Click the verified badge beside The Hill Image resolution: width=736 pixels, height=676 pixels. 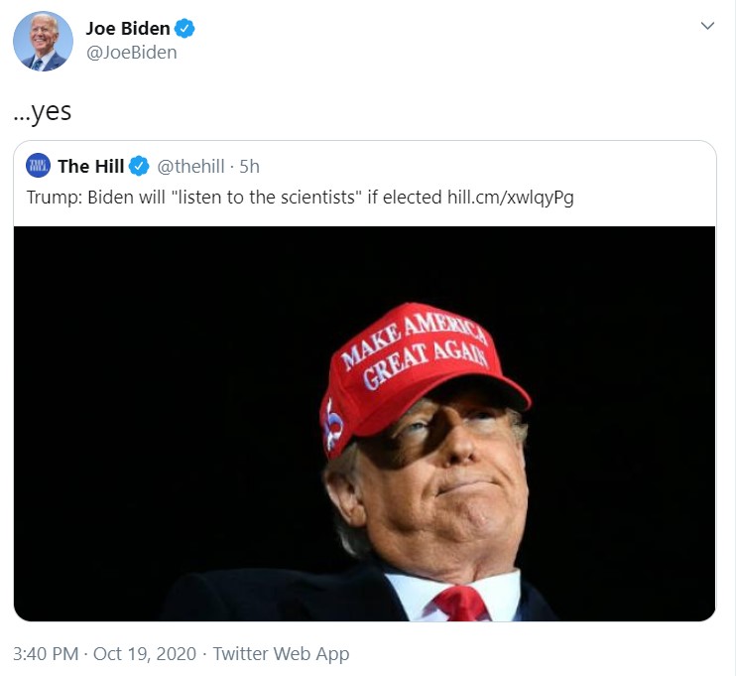click(140, 166)
